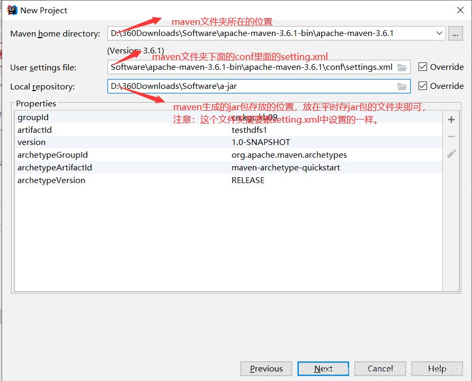This screenshot has height=381, width=472.
Task: Edit selected property with pencil icon
Action: pyautogui.click(x=451, y=153)
